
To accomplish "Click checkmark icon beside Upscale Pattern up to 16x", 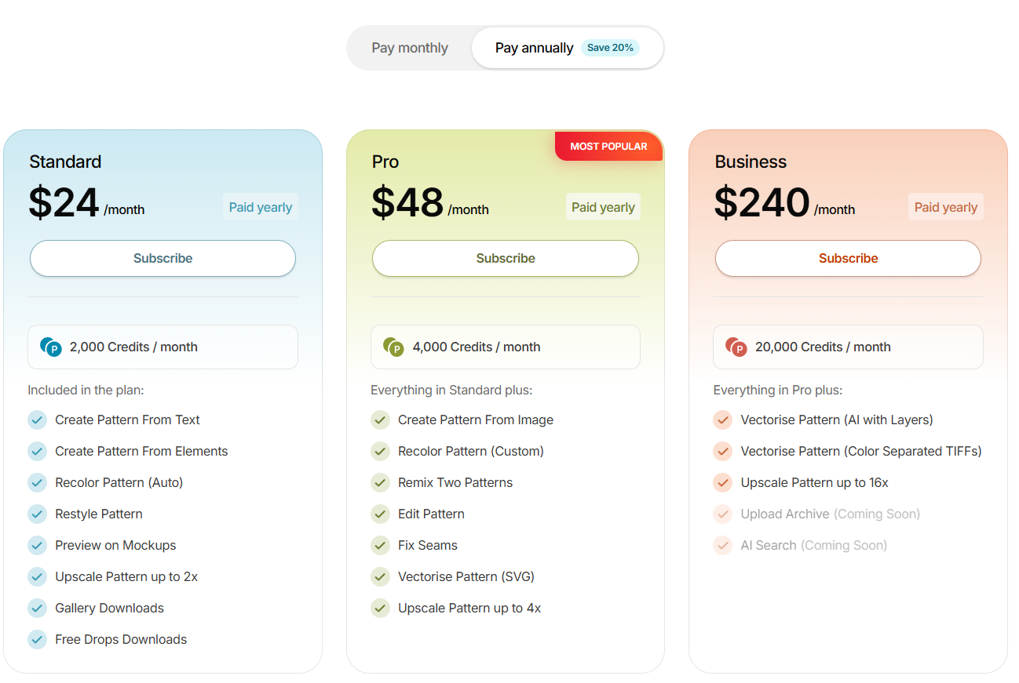I will point(723,482).
